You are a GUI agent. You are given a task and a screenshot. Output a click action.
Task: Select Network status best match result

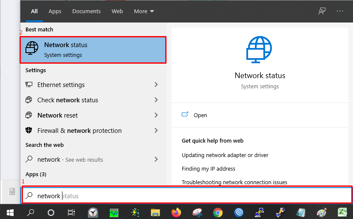pos(93,50)
